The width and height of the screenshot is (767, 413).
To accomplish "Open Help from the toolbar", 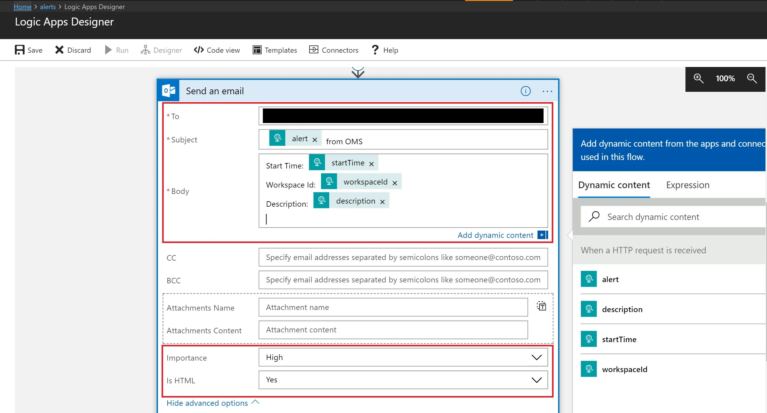I will click(x=384, y=50).
